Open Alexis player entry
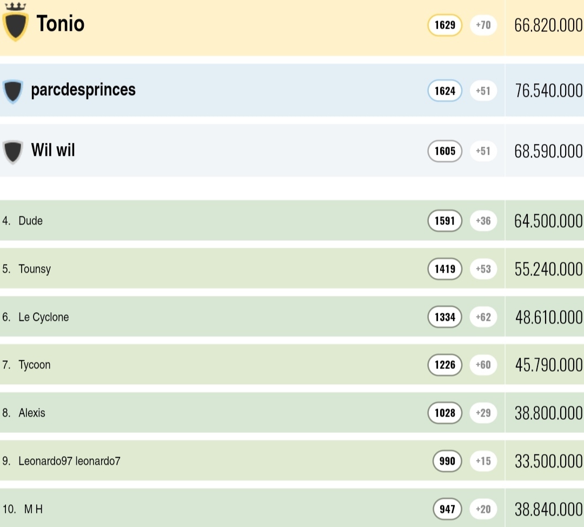 tap(32, 413)
